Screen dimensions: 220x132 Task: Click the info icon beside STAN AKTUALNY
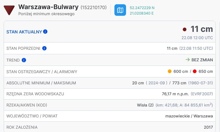pyautogui.click(x=45, y=32)
